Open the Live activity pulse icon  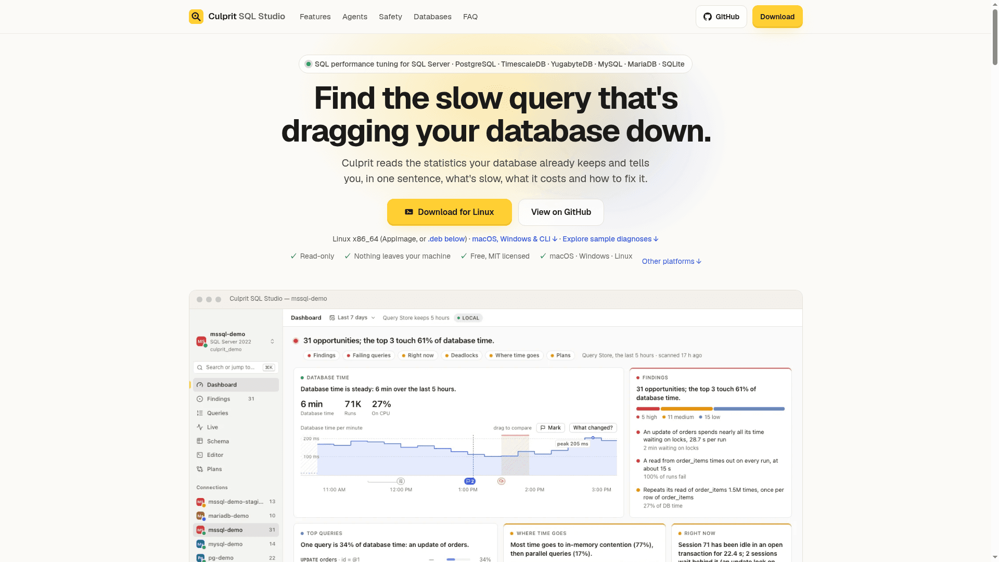tap(200, 427)
